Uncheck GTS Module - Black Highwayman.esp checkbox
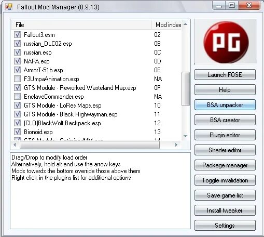The height and width of the screenshot is (237, 264). (x=17, y=114)
